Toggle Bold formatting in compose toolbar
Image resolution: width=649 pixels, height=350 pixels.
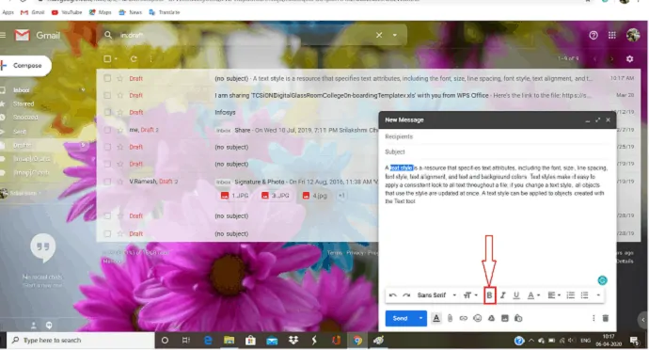489,295
